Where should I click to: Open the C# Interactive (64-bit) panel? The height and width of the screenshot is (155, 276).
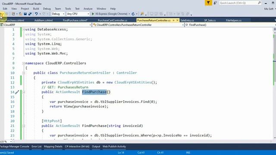point(77,146)
